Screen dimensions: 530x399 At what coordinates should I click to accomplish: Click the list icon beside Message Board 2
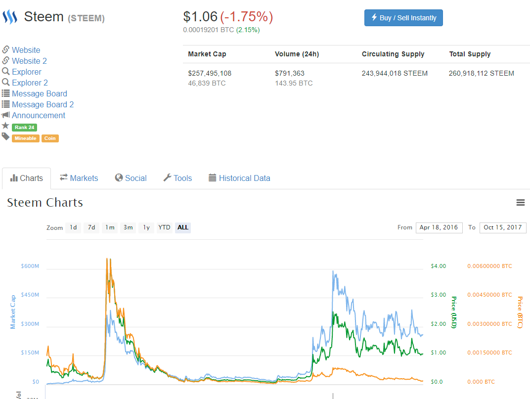[6, 104]
